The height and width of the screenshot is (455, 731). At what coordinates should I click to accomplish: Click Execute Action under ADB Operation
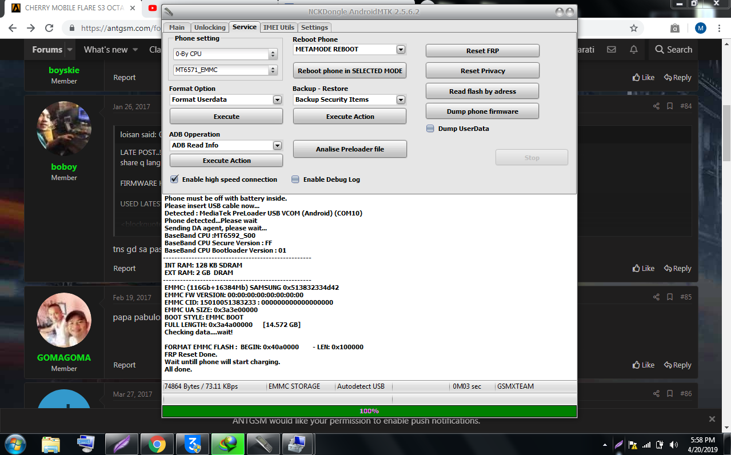226,161
